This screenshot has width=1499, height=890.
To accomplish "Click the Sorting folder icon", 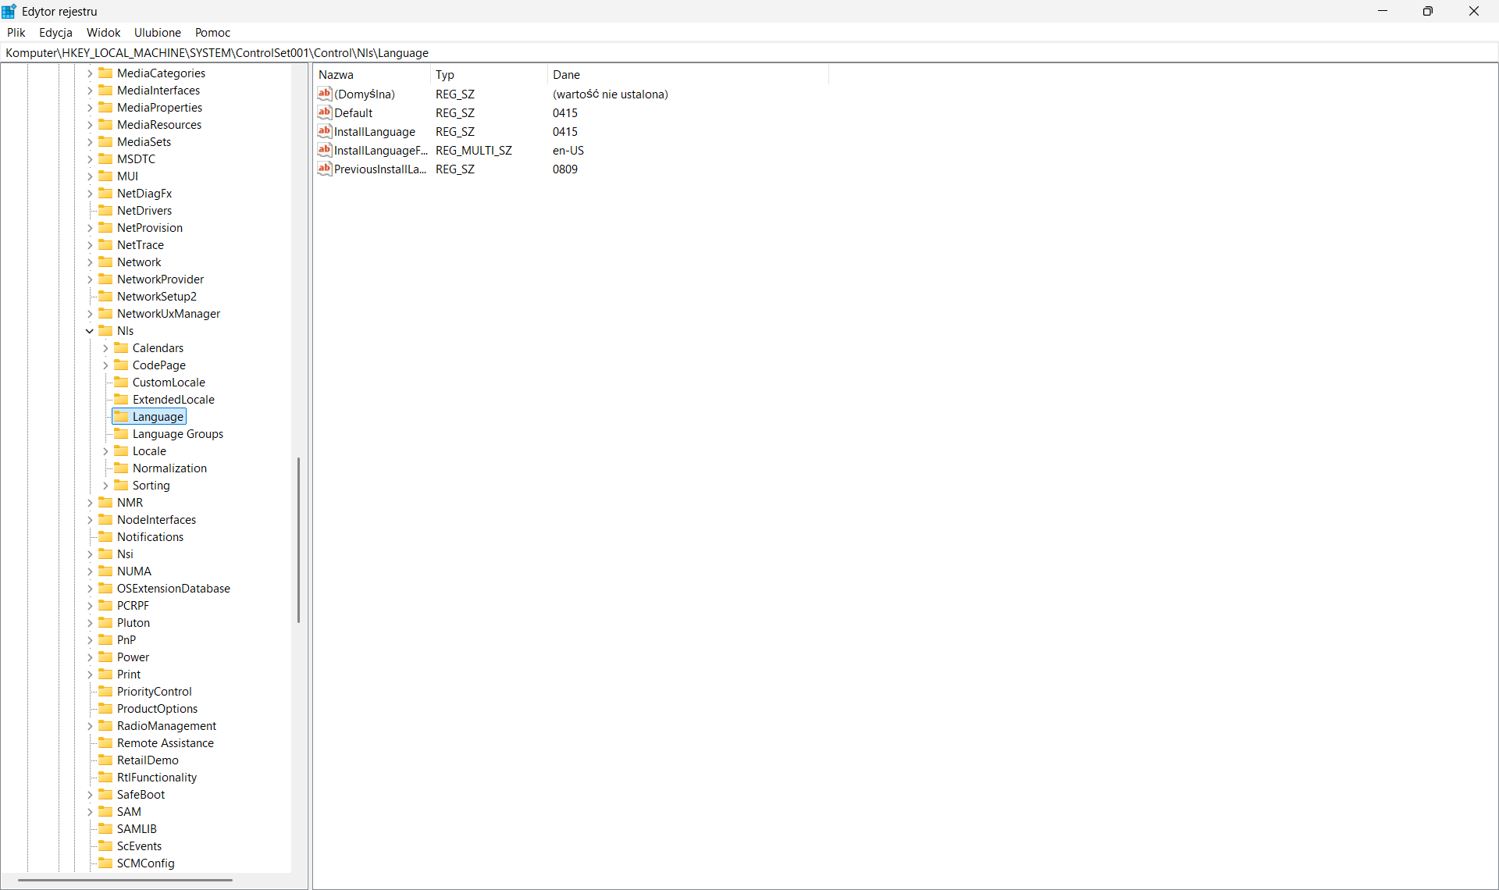I will click(x=121, y=485).
